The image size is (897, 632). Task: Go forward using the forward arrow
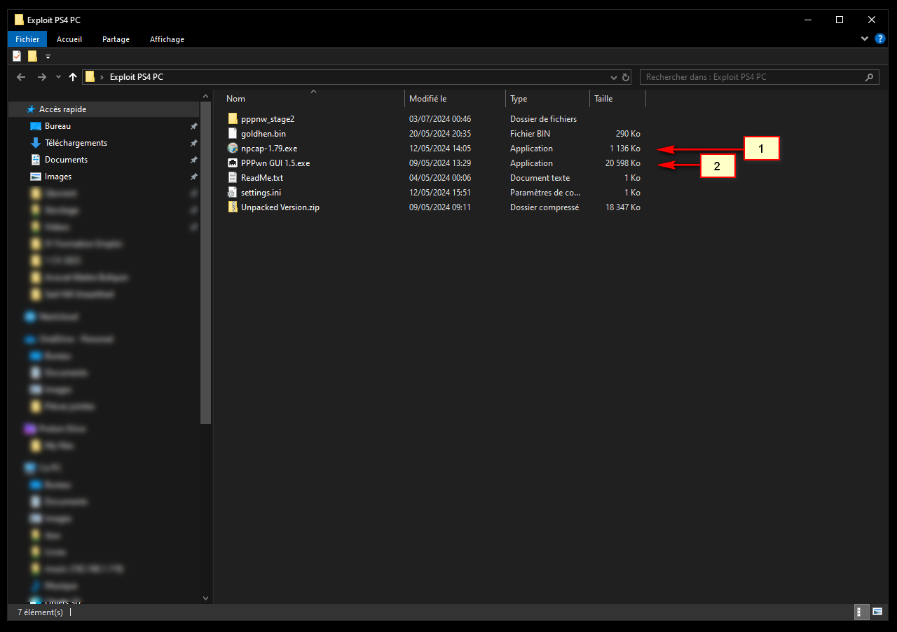coord(42,77)
